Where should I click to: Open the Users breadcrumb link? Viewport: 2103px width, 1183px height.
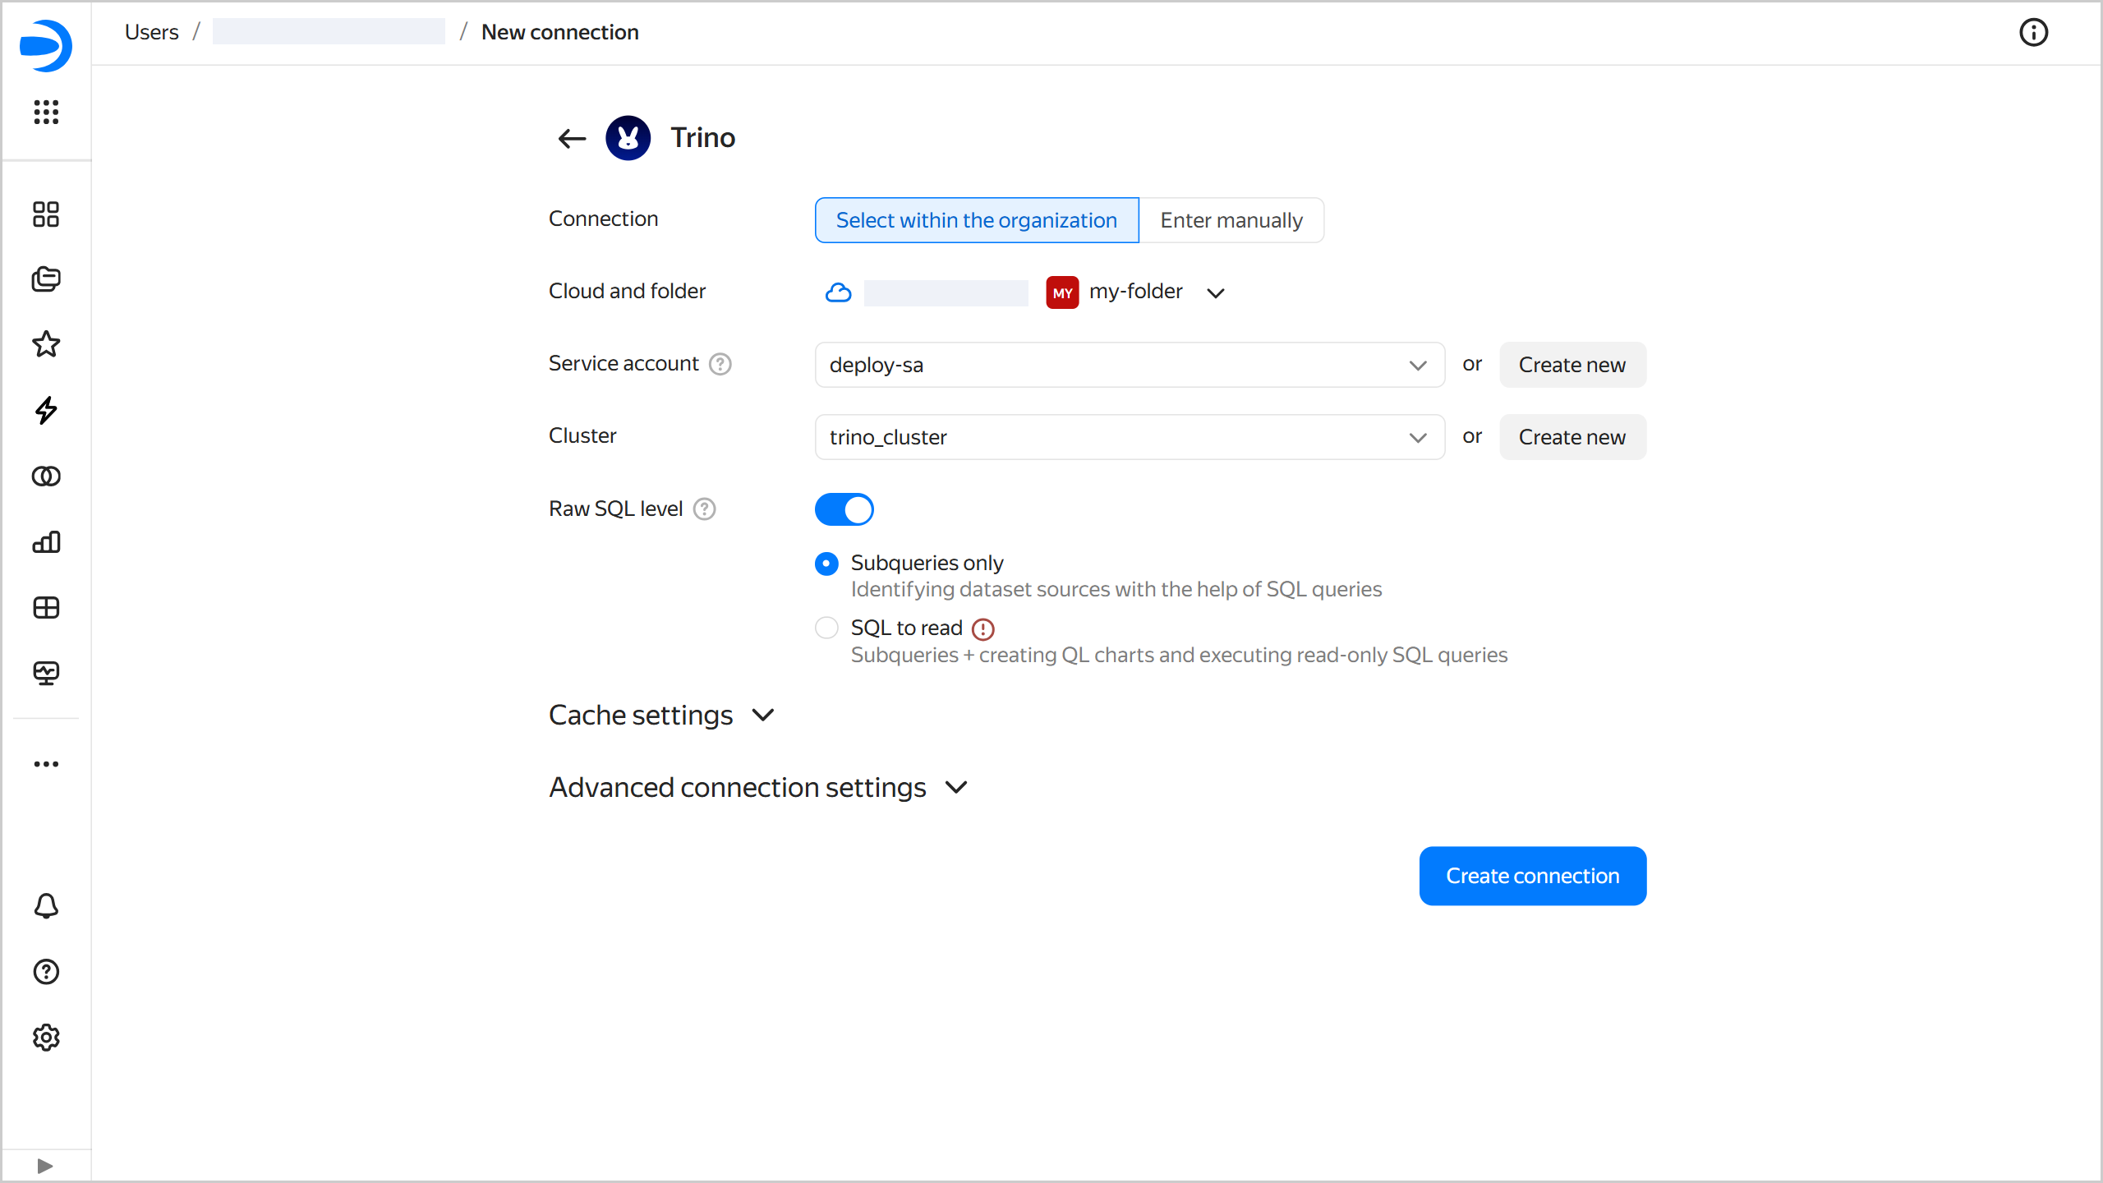[152, 32]
